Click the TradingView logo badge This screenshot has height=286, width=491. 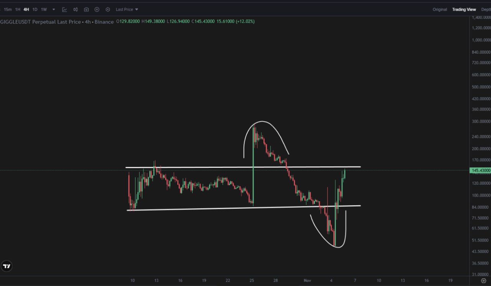click(7, 266)
